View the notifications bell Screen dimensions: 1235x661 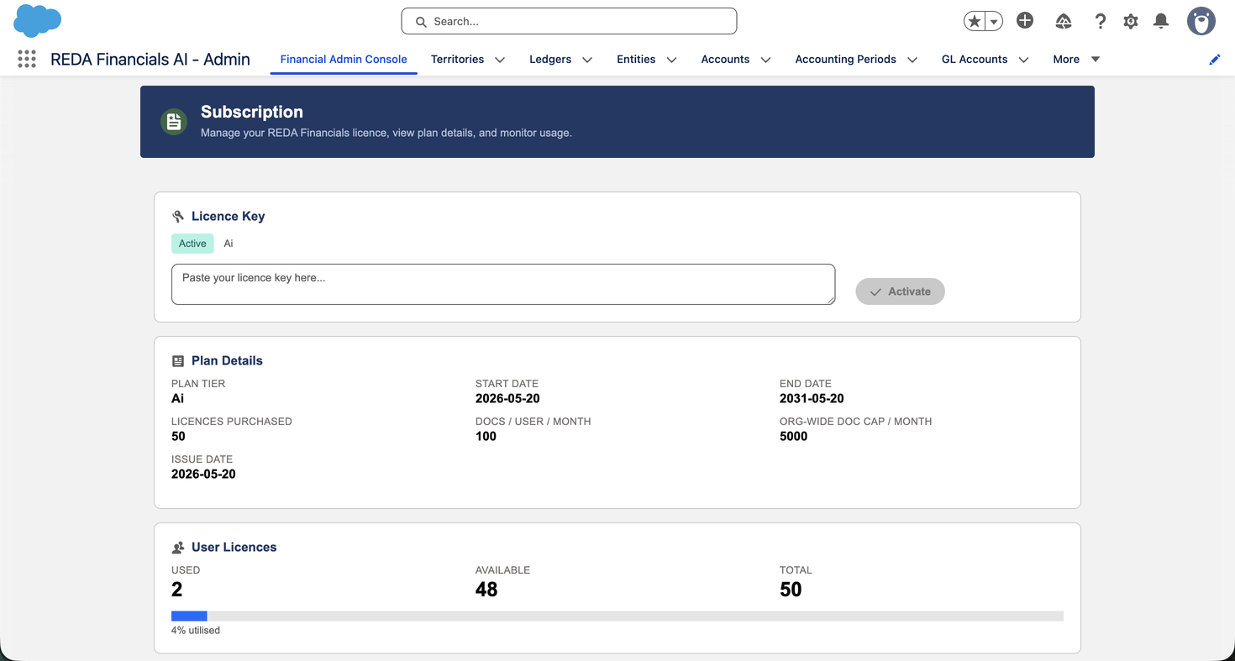1161,21
